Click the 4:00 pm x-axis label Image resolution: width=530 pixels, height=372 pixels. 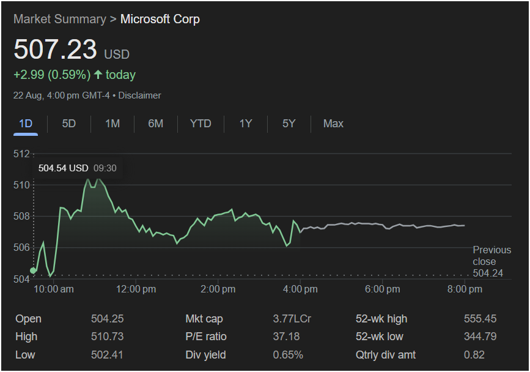tap(301, 289)
